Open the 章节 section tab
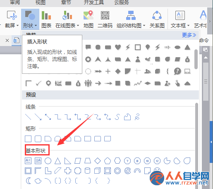 (66, 2)
